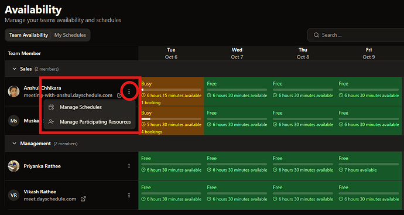Click Muskan's Free cell on Fri Oct 9
This screenshot has height=215, width=404.
tap(369, 121)
